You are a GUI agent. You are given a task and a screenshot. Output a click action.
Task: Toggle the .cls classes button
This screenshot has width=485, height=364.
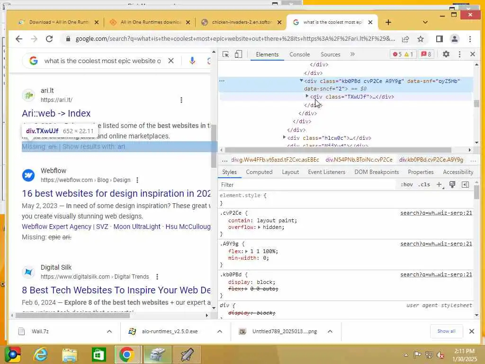pyautogui.click(x=424, y=184)
